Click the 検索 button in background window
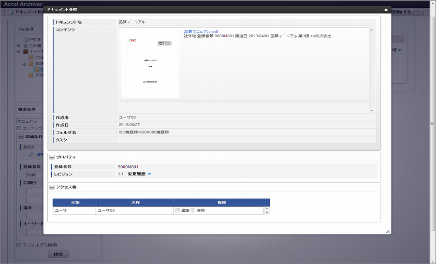Image resolution: width=436 pixels, height=264 pixels. coord(58,254)
